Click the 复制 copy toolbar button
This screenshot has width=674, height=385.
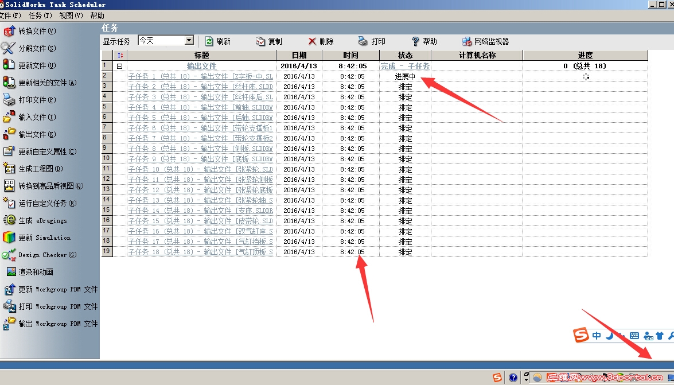point(269,41)
